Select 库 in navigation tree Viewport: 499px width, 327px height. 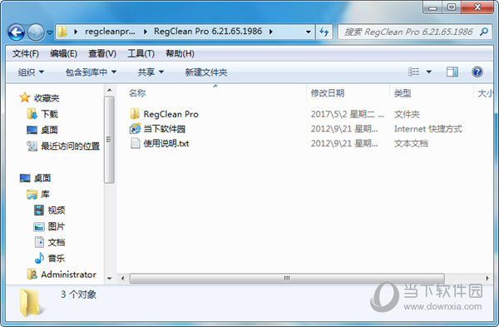45,194
